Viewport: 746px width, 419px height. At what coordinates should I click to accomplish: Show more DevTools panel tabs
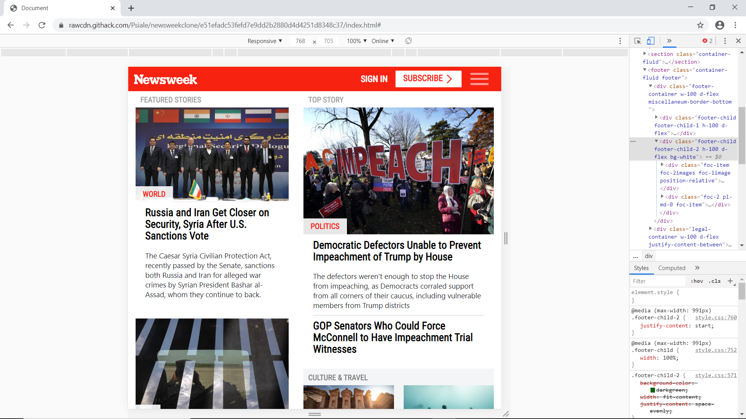[x=669, y=41]
